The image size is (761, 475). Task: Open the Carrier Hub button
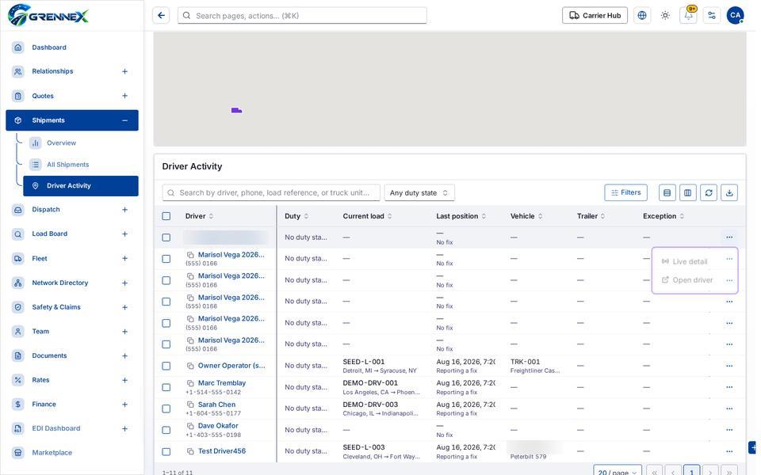click(595, 16)
